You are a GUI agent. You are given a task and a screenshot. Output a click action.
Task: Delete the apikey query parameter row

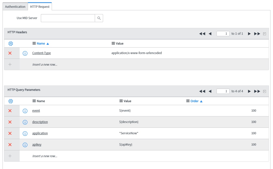pyautogui.click(x=10, y=145)
